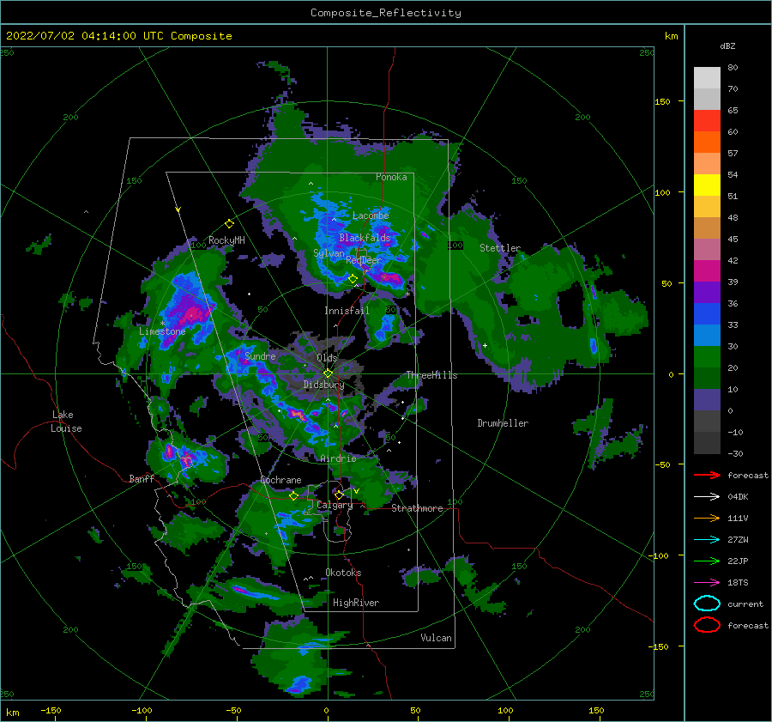Click the green 22JP arrow icon

707,561
